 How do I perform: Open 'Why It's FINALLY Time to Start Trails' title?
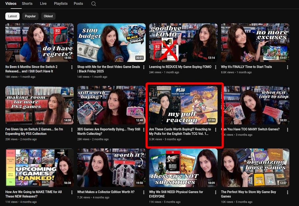pyautogui.click(x=246, y=67)
